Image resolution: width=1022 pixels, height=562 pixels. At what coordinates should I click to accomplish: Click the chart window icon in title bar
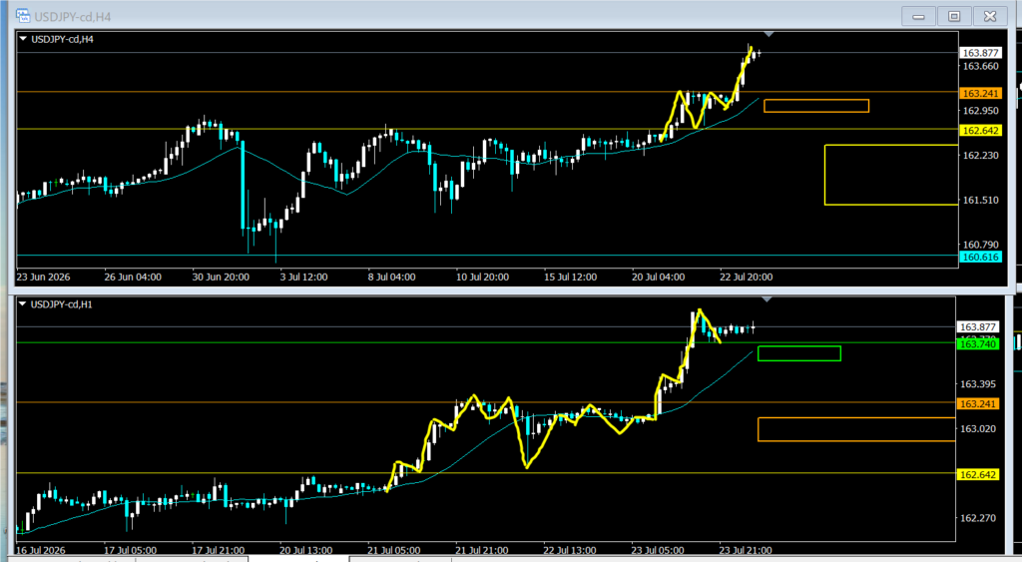[x=23, y=16]
